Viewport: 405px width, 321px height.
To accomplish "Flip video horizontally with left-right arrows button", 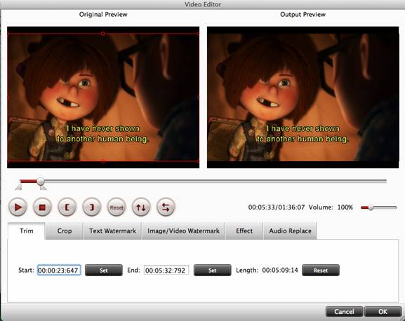I will pyautogui.click(x=166, y=207).
